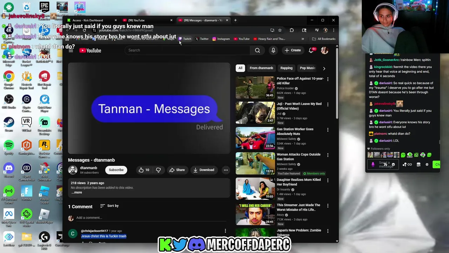The image size is (449, 253).
Task: Open Chrome extensions puzzle icon
Action: pos(291,30)
